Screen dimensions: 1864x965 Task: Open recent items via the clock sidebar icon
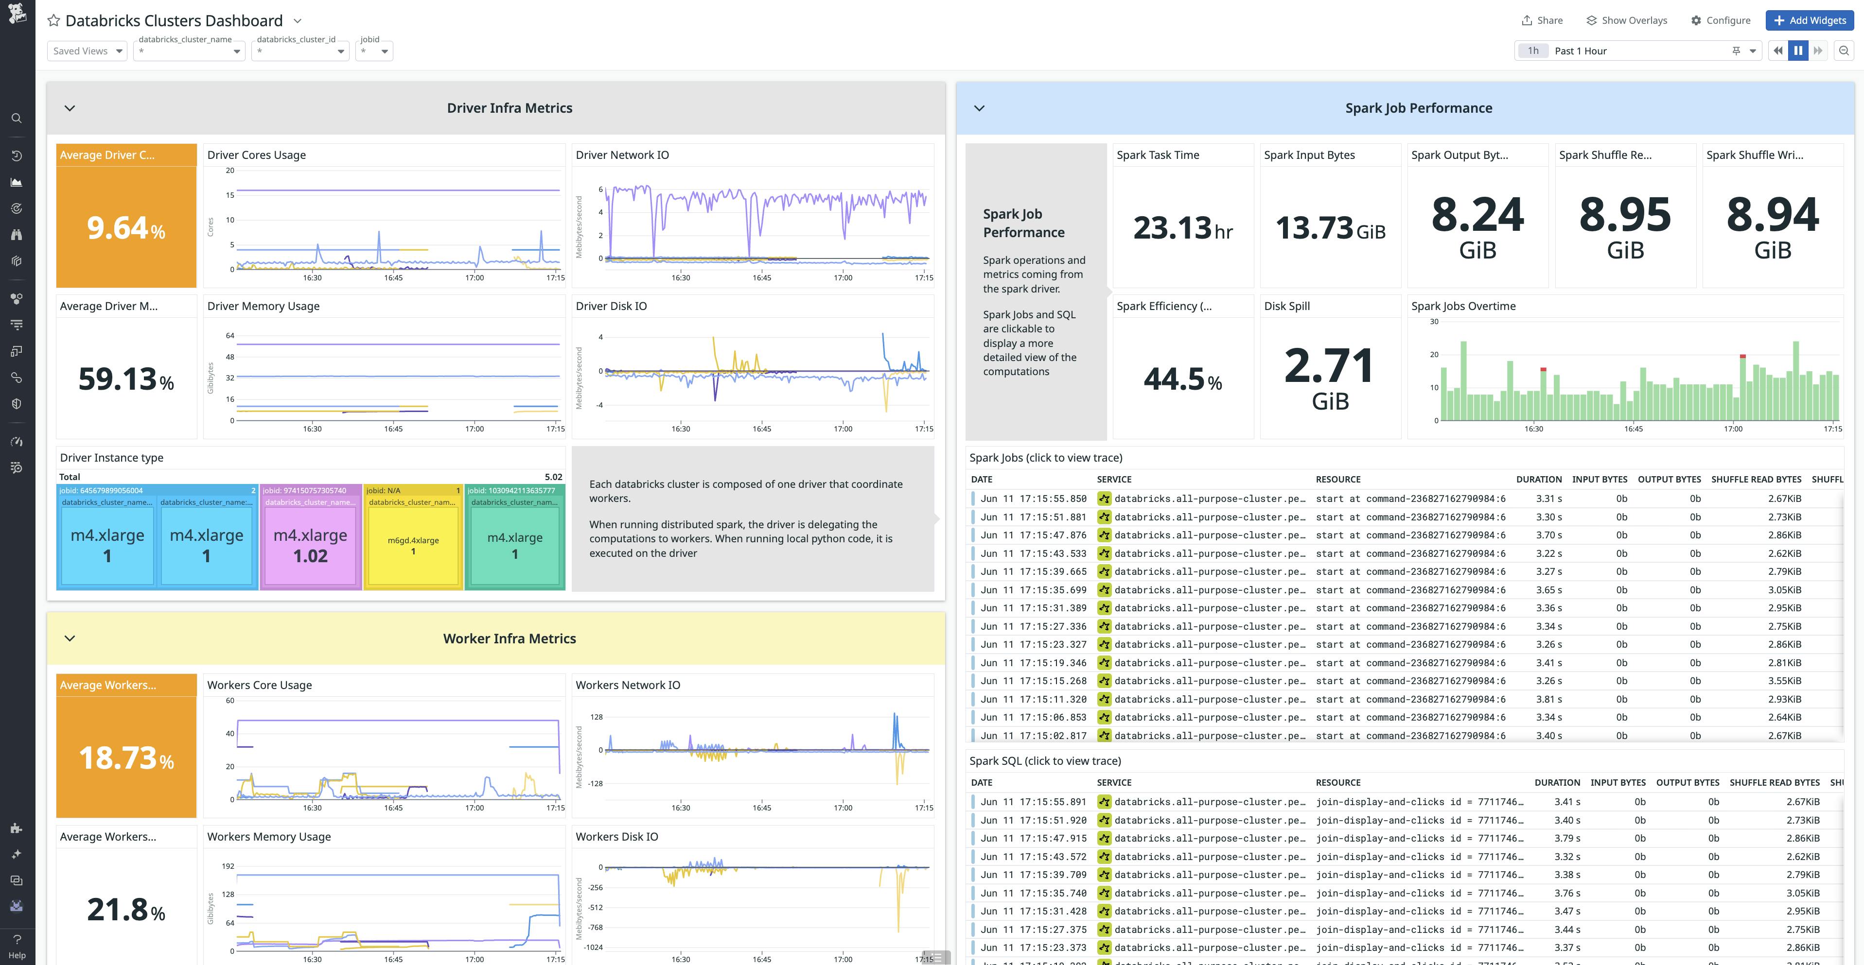click(x=16, y=155)
